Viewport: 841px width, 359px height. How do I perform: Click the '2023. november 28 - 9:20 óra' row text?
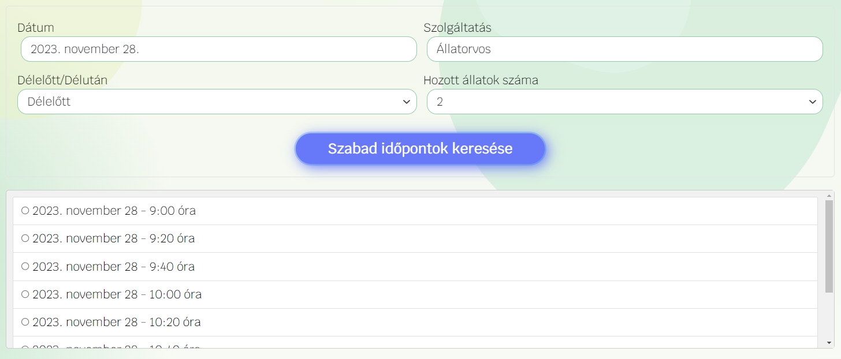113,238
